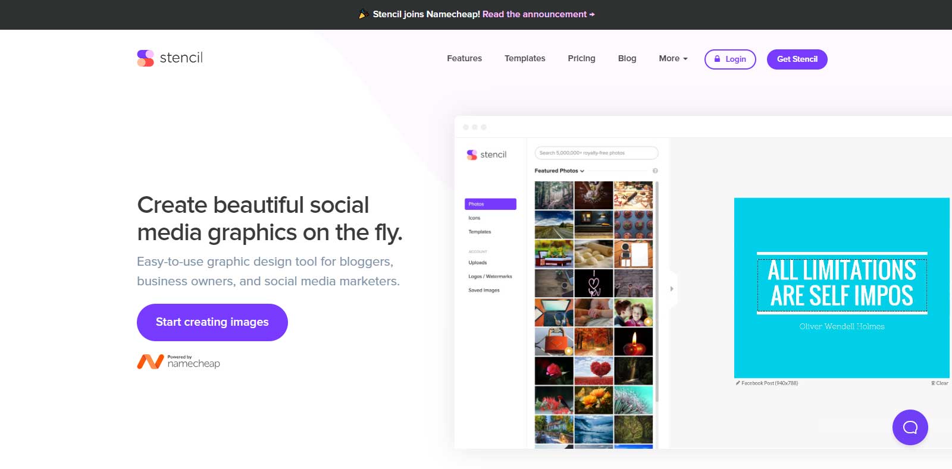Viewport: 952px width, 469px height.
Task: Click the Powered by Namecheap logo
Action: coord(178,361)
